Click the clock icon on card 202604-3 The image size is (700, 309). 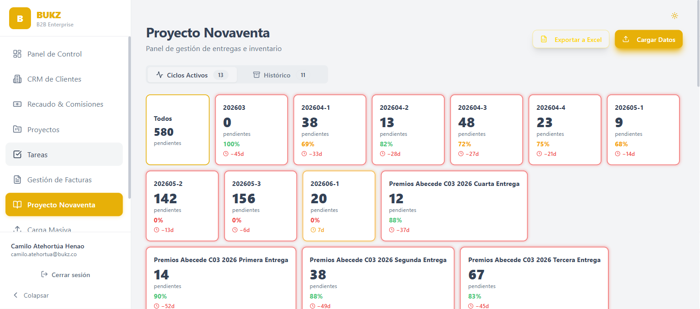tap(461, 154)
